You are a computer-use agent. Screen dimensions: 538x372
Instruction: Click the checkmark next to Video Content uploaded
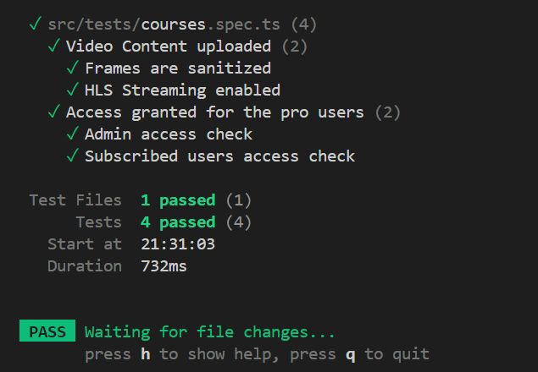click(54, 46)
